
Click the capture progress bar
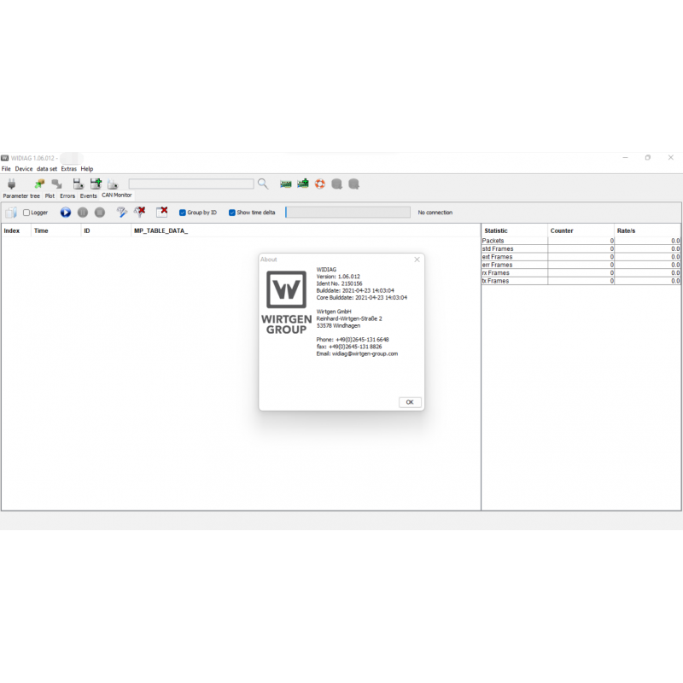click(347, 212)
